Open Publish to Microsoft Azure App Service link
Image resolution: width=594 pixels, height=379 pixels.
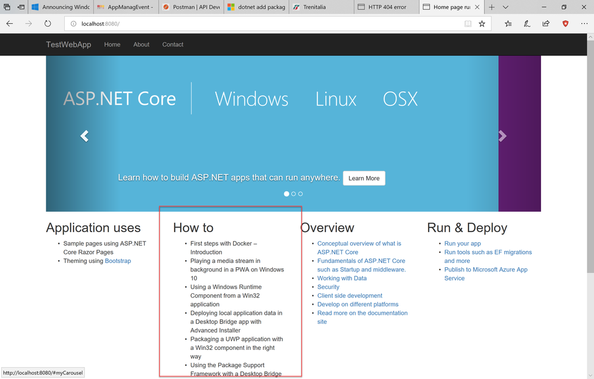(x=486, y=274)
